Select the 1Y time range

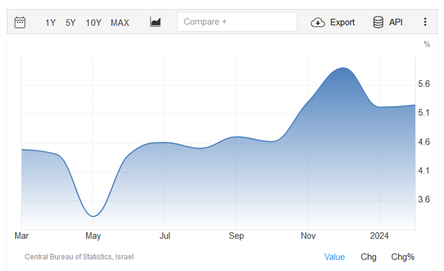50,22
